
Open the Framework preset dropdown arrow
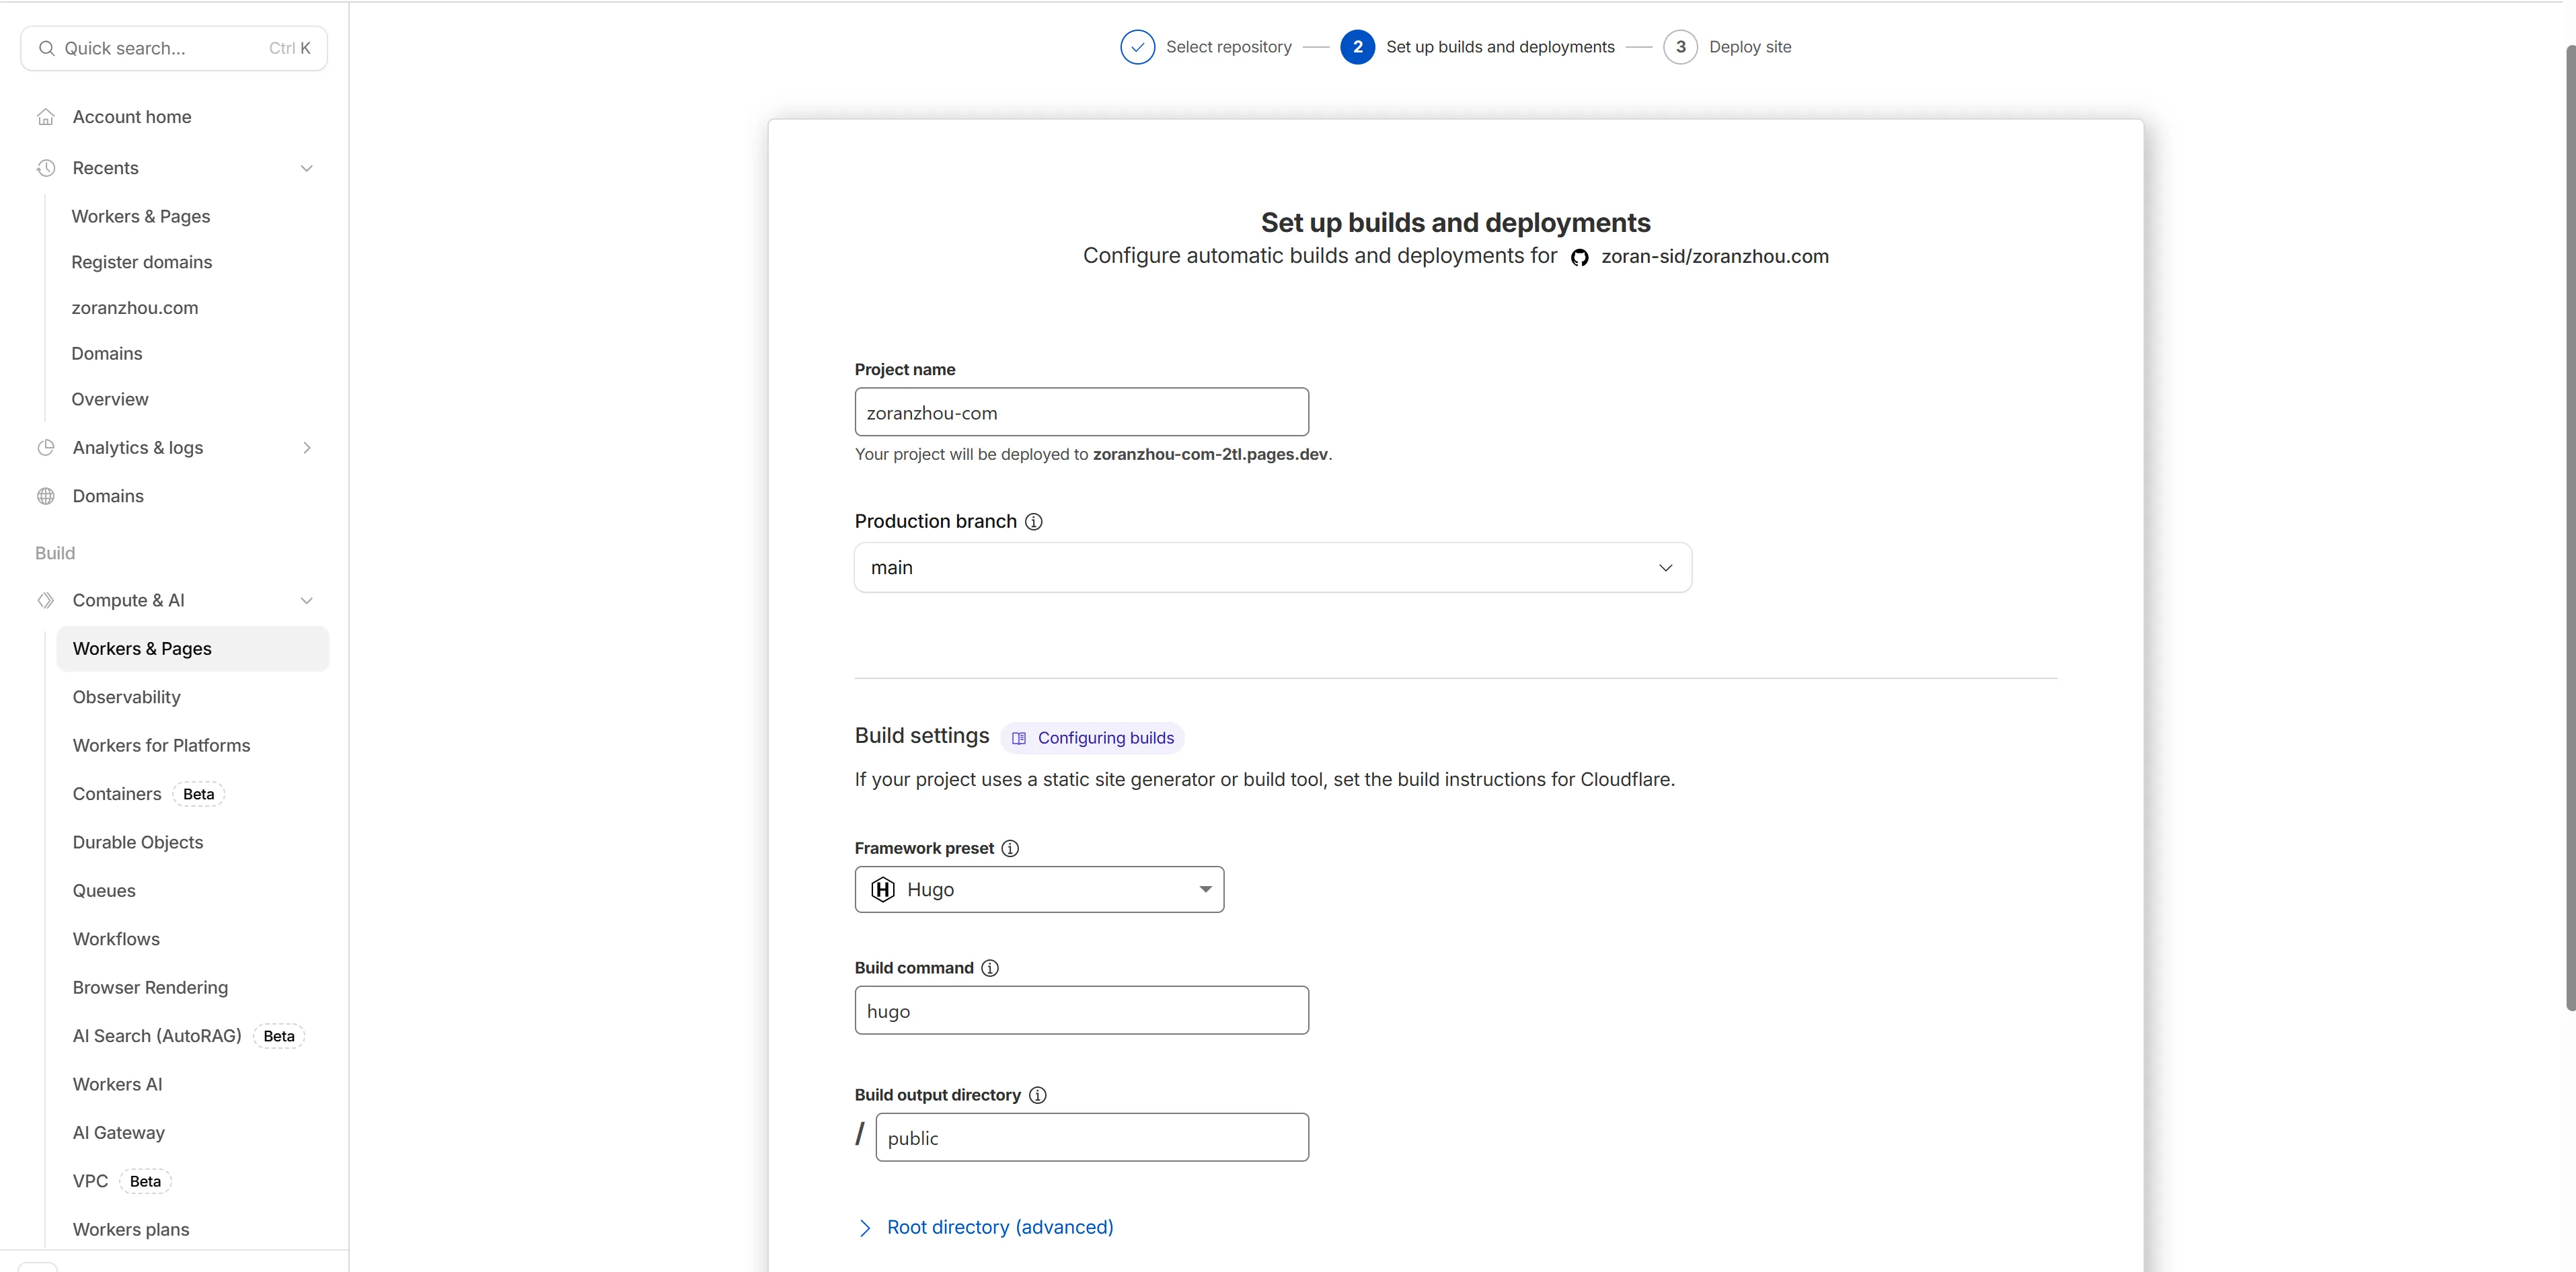[1205, 889]
